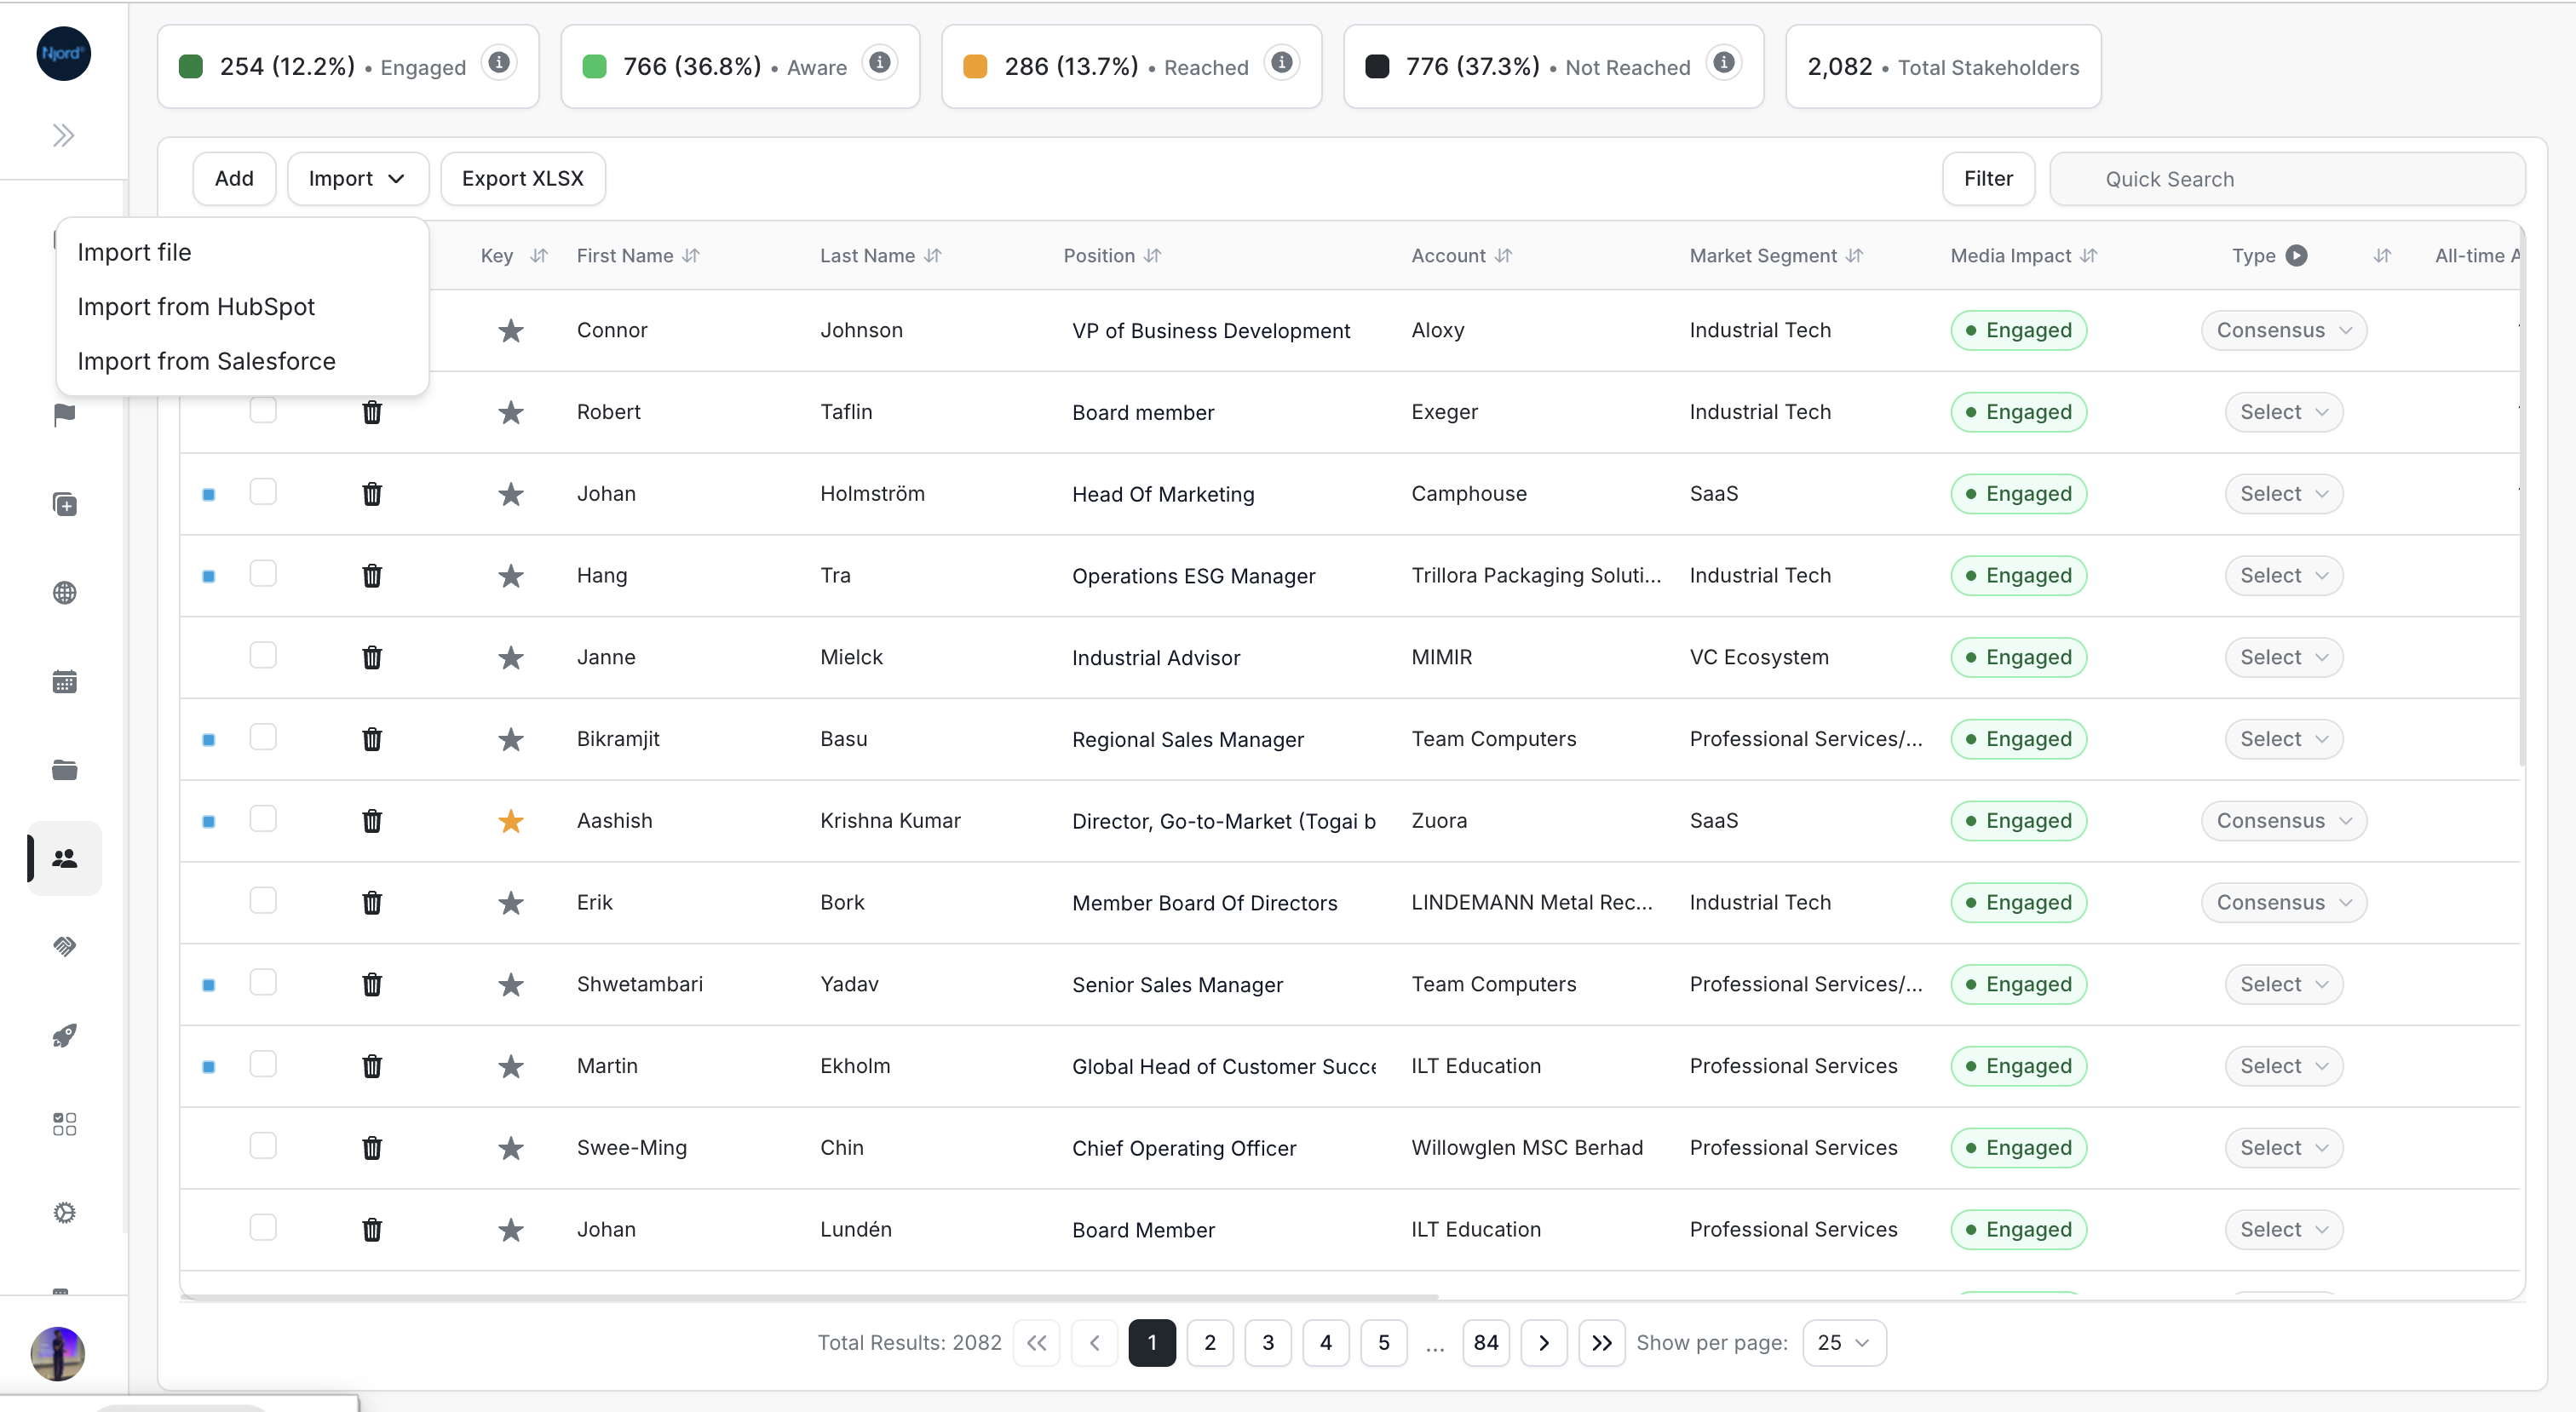Open the flag section in sidebar

(x=64, y=415)
